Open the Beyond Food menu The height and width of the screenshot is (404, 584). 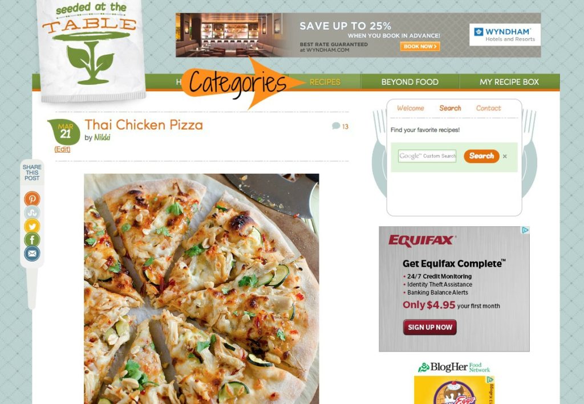[409, 82]
